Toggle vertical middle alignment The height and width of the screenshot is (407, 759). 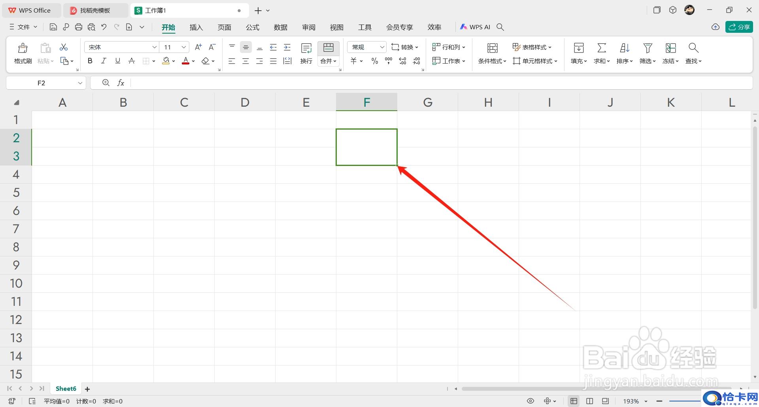(246, 47)
